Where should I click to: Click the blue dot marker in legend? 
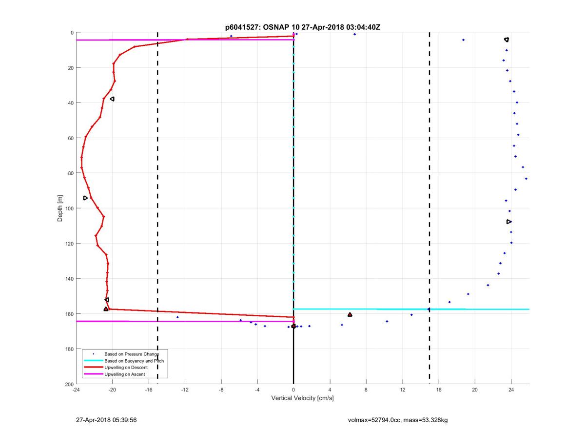(93, 353)
